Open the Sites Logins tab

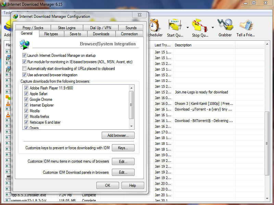[67, 28]
